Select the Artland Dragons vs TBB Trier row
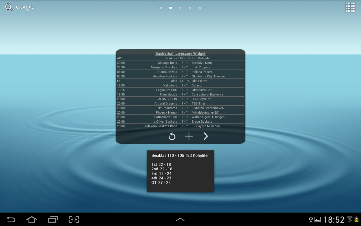Viewport: 361px width, 226px height. (180, 103)
